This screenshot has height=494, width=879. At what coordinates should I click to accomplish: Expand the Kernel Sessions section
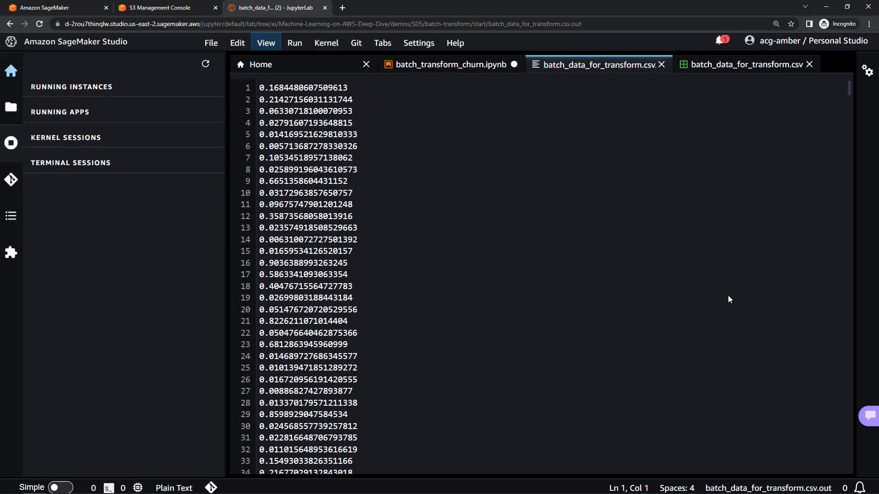click(x=65, y=138)
